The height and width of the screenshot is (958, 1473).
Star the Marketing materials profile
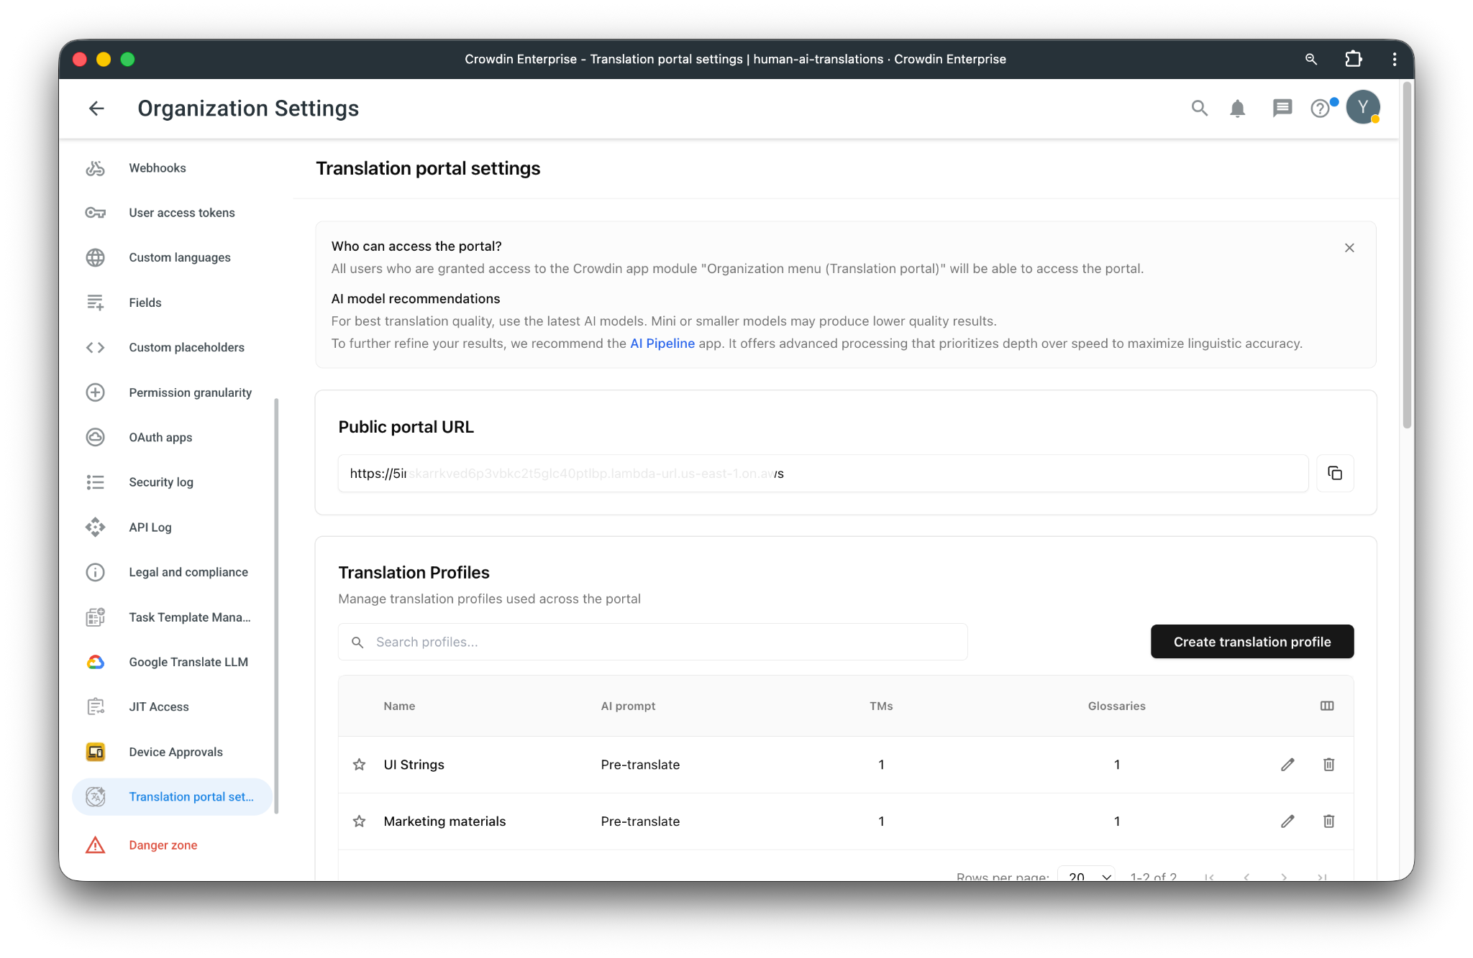tap(359, 821)
